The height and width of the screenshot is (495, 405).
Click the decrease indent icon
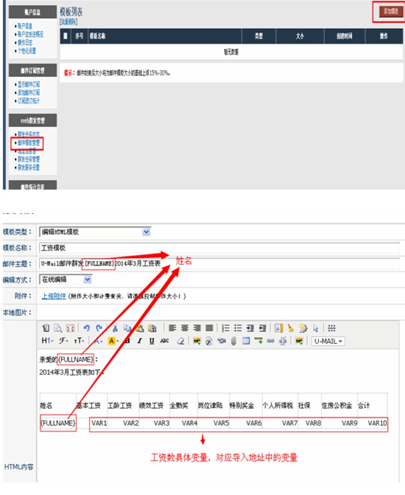[263, 328]
